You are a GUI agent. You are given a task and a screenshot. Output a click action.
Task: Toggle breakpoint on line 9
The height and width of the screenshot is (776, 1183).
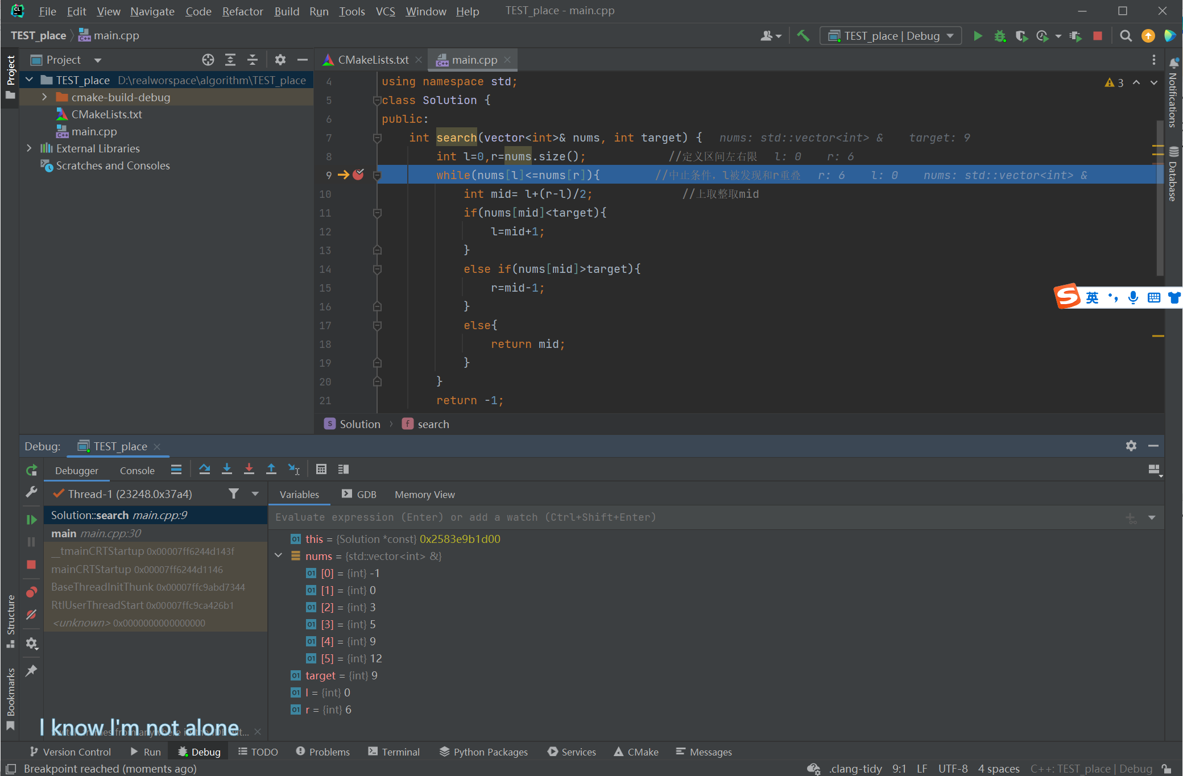point(358,175)
